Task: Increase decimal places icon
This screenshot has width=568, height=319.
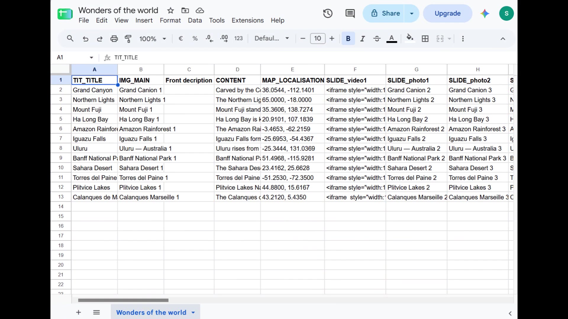Action: tap(224, 38)
